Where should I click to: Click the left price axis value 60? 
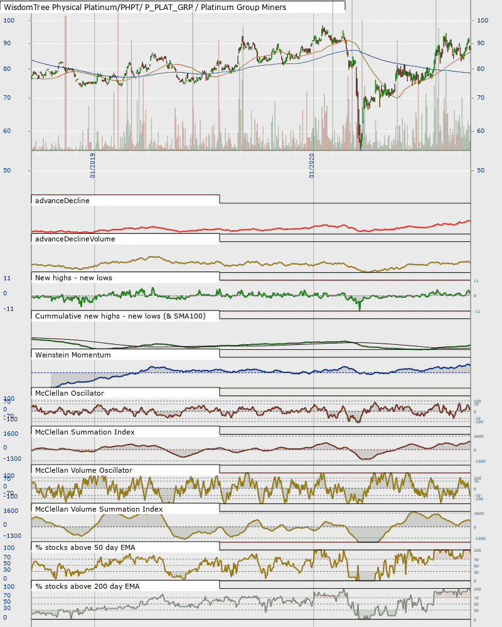pos(7,131)
